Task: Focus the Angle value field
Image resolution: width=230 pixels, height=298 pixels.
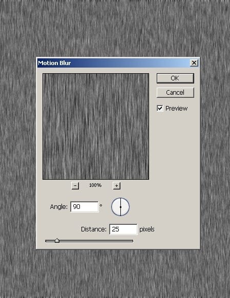Action: point(85,207)
